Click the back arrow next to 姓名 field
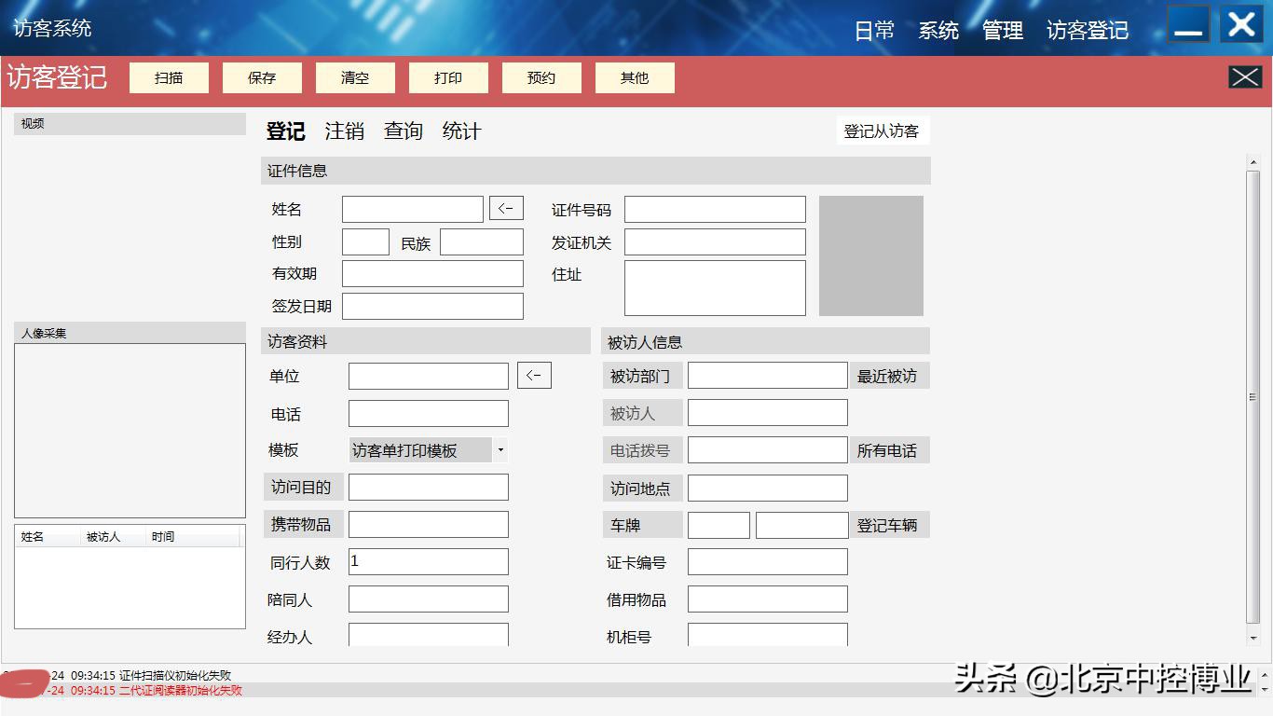 click(506, 208)
